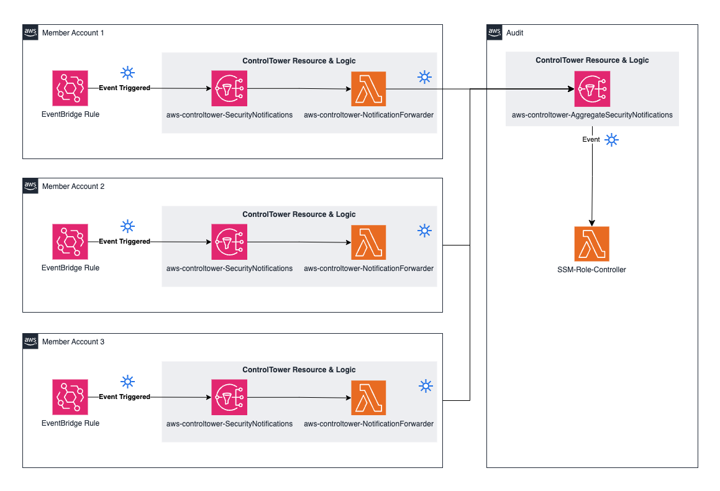Click 'ControlTower Resource & Logic' heading in Audit
This screenshot has width=720, height=491.
593,60
